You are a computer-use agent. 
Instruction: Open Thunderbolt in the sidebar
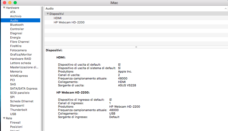[x=19, y=110]
